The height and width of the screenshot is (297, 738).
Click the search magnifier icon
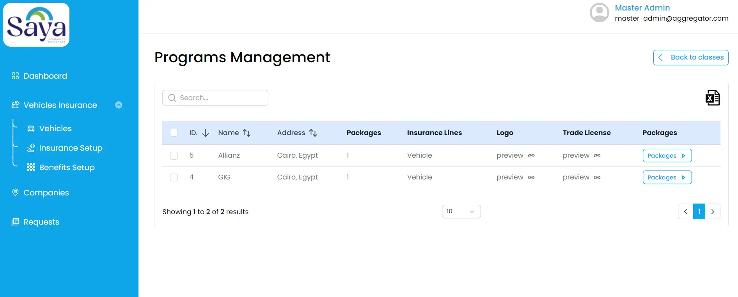(172, 98)
